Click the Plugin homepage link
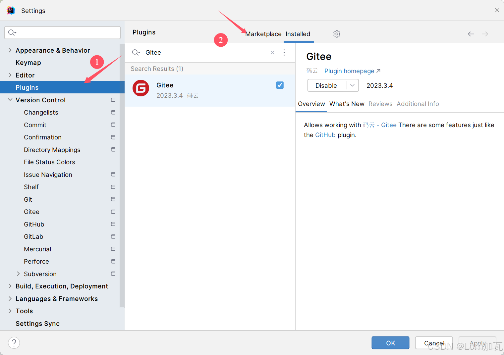 click(x=349, y=71)
